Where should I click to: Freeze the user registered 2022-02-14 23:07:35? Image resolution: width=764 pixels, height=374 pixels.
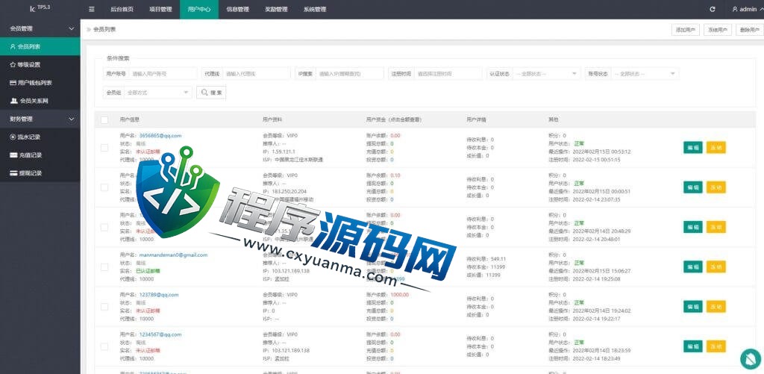pyautogui.click(x=716, y=187)
